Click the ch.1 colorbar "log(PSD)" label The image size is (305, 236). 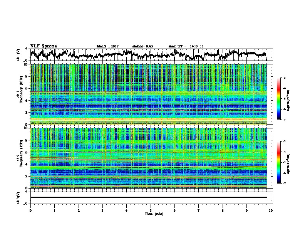(288, 100)
